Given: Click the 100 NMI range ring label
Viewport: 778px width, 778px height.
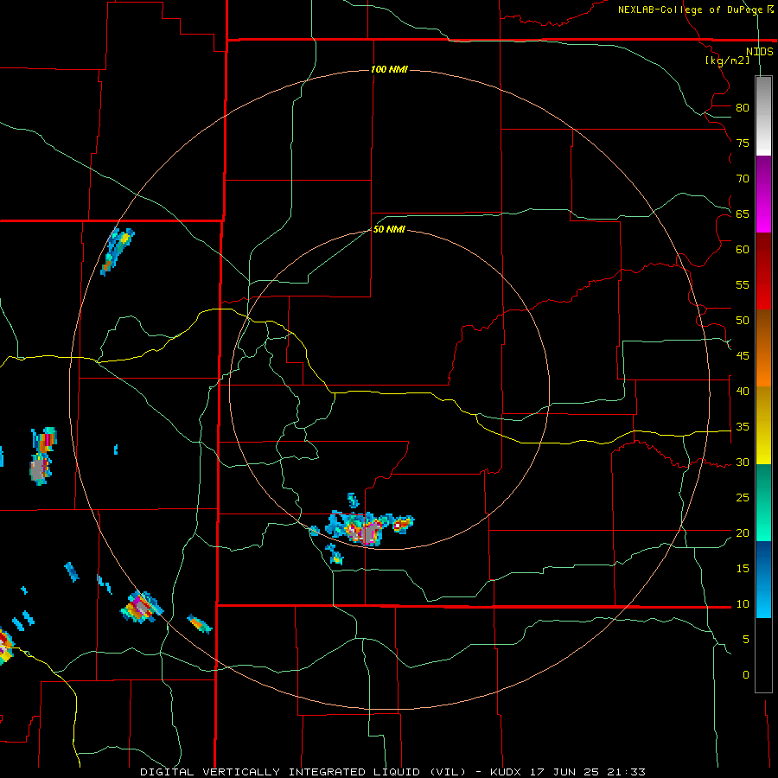Looking at the screenshot, I should [389, 69].
